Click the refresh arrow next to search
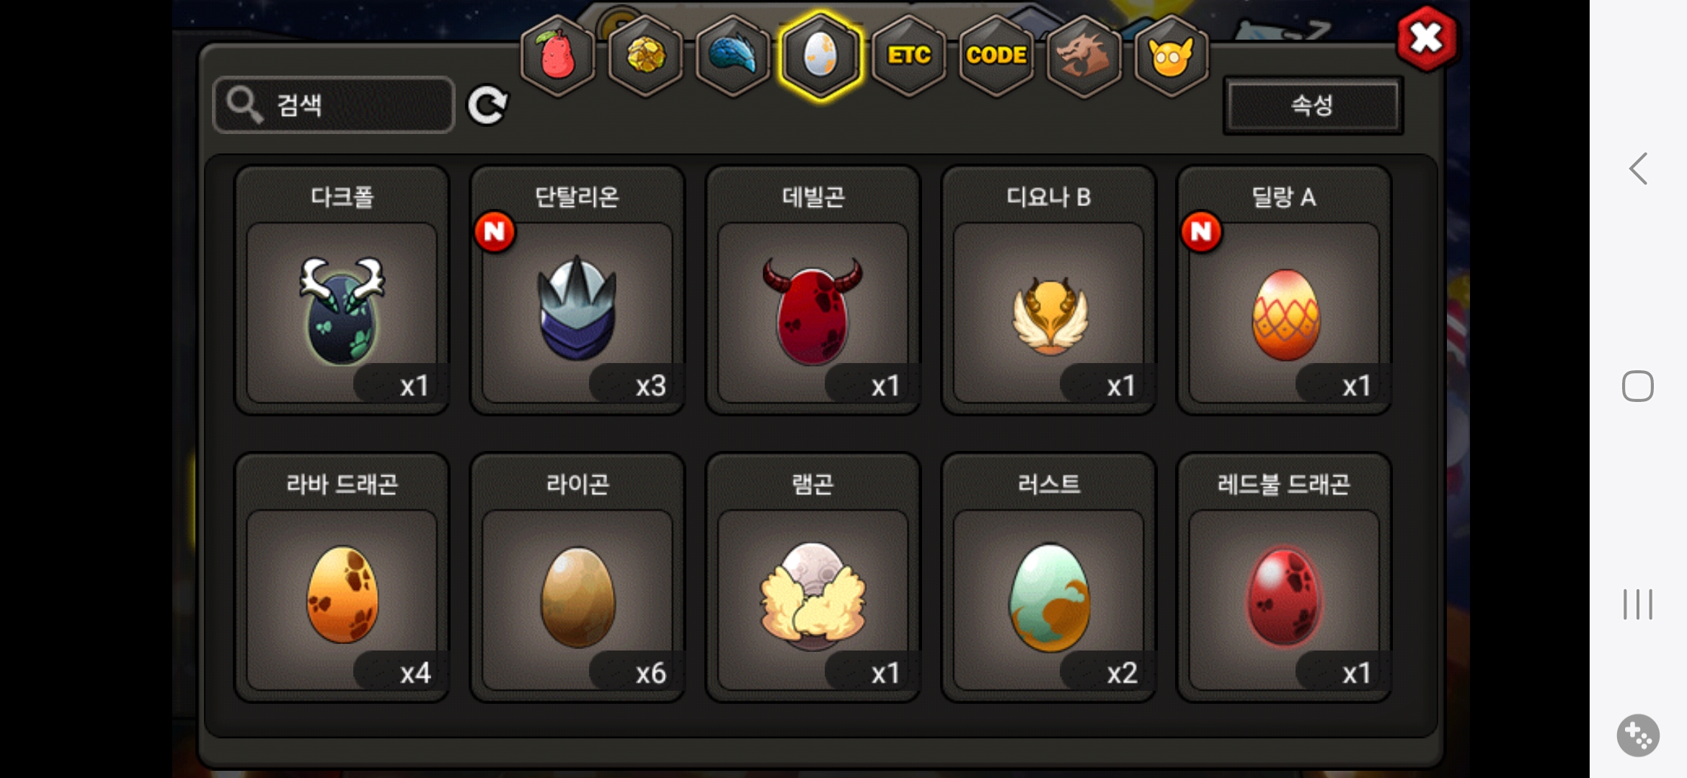Screen dimensions: 1687x778 487,106
